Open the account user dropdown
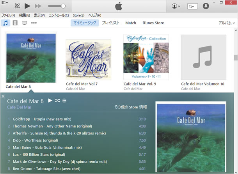 pyautogui.click(x=176, y=6)
